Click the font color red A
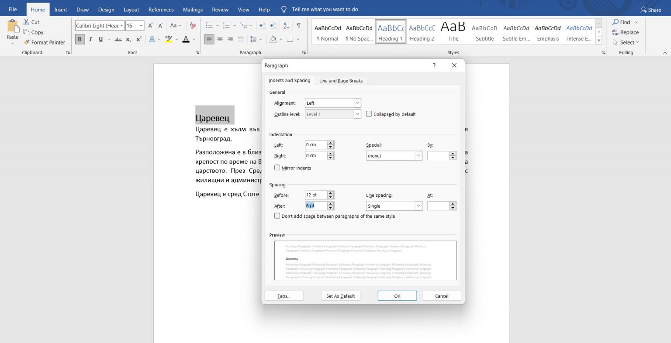 click(186, 39)
